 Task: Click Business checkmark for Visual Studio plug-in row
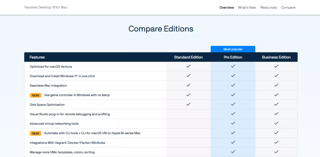click(x=276, y=114)
